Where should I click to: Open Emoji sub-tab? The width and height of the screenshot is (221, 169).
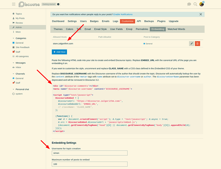(129, 29)
